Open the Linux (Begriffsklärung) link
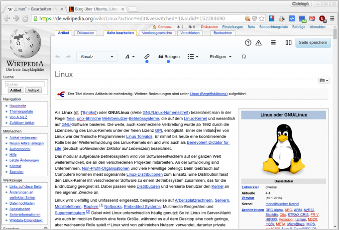This screenshot has height=230, width=339. [209, 94]
